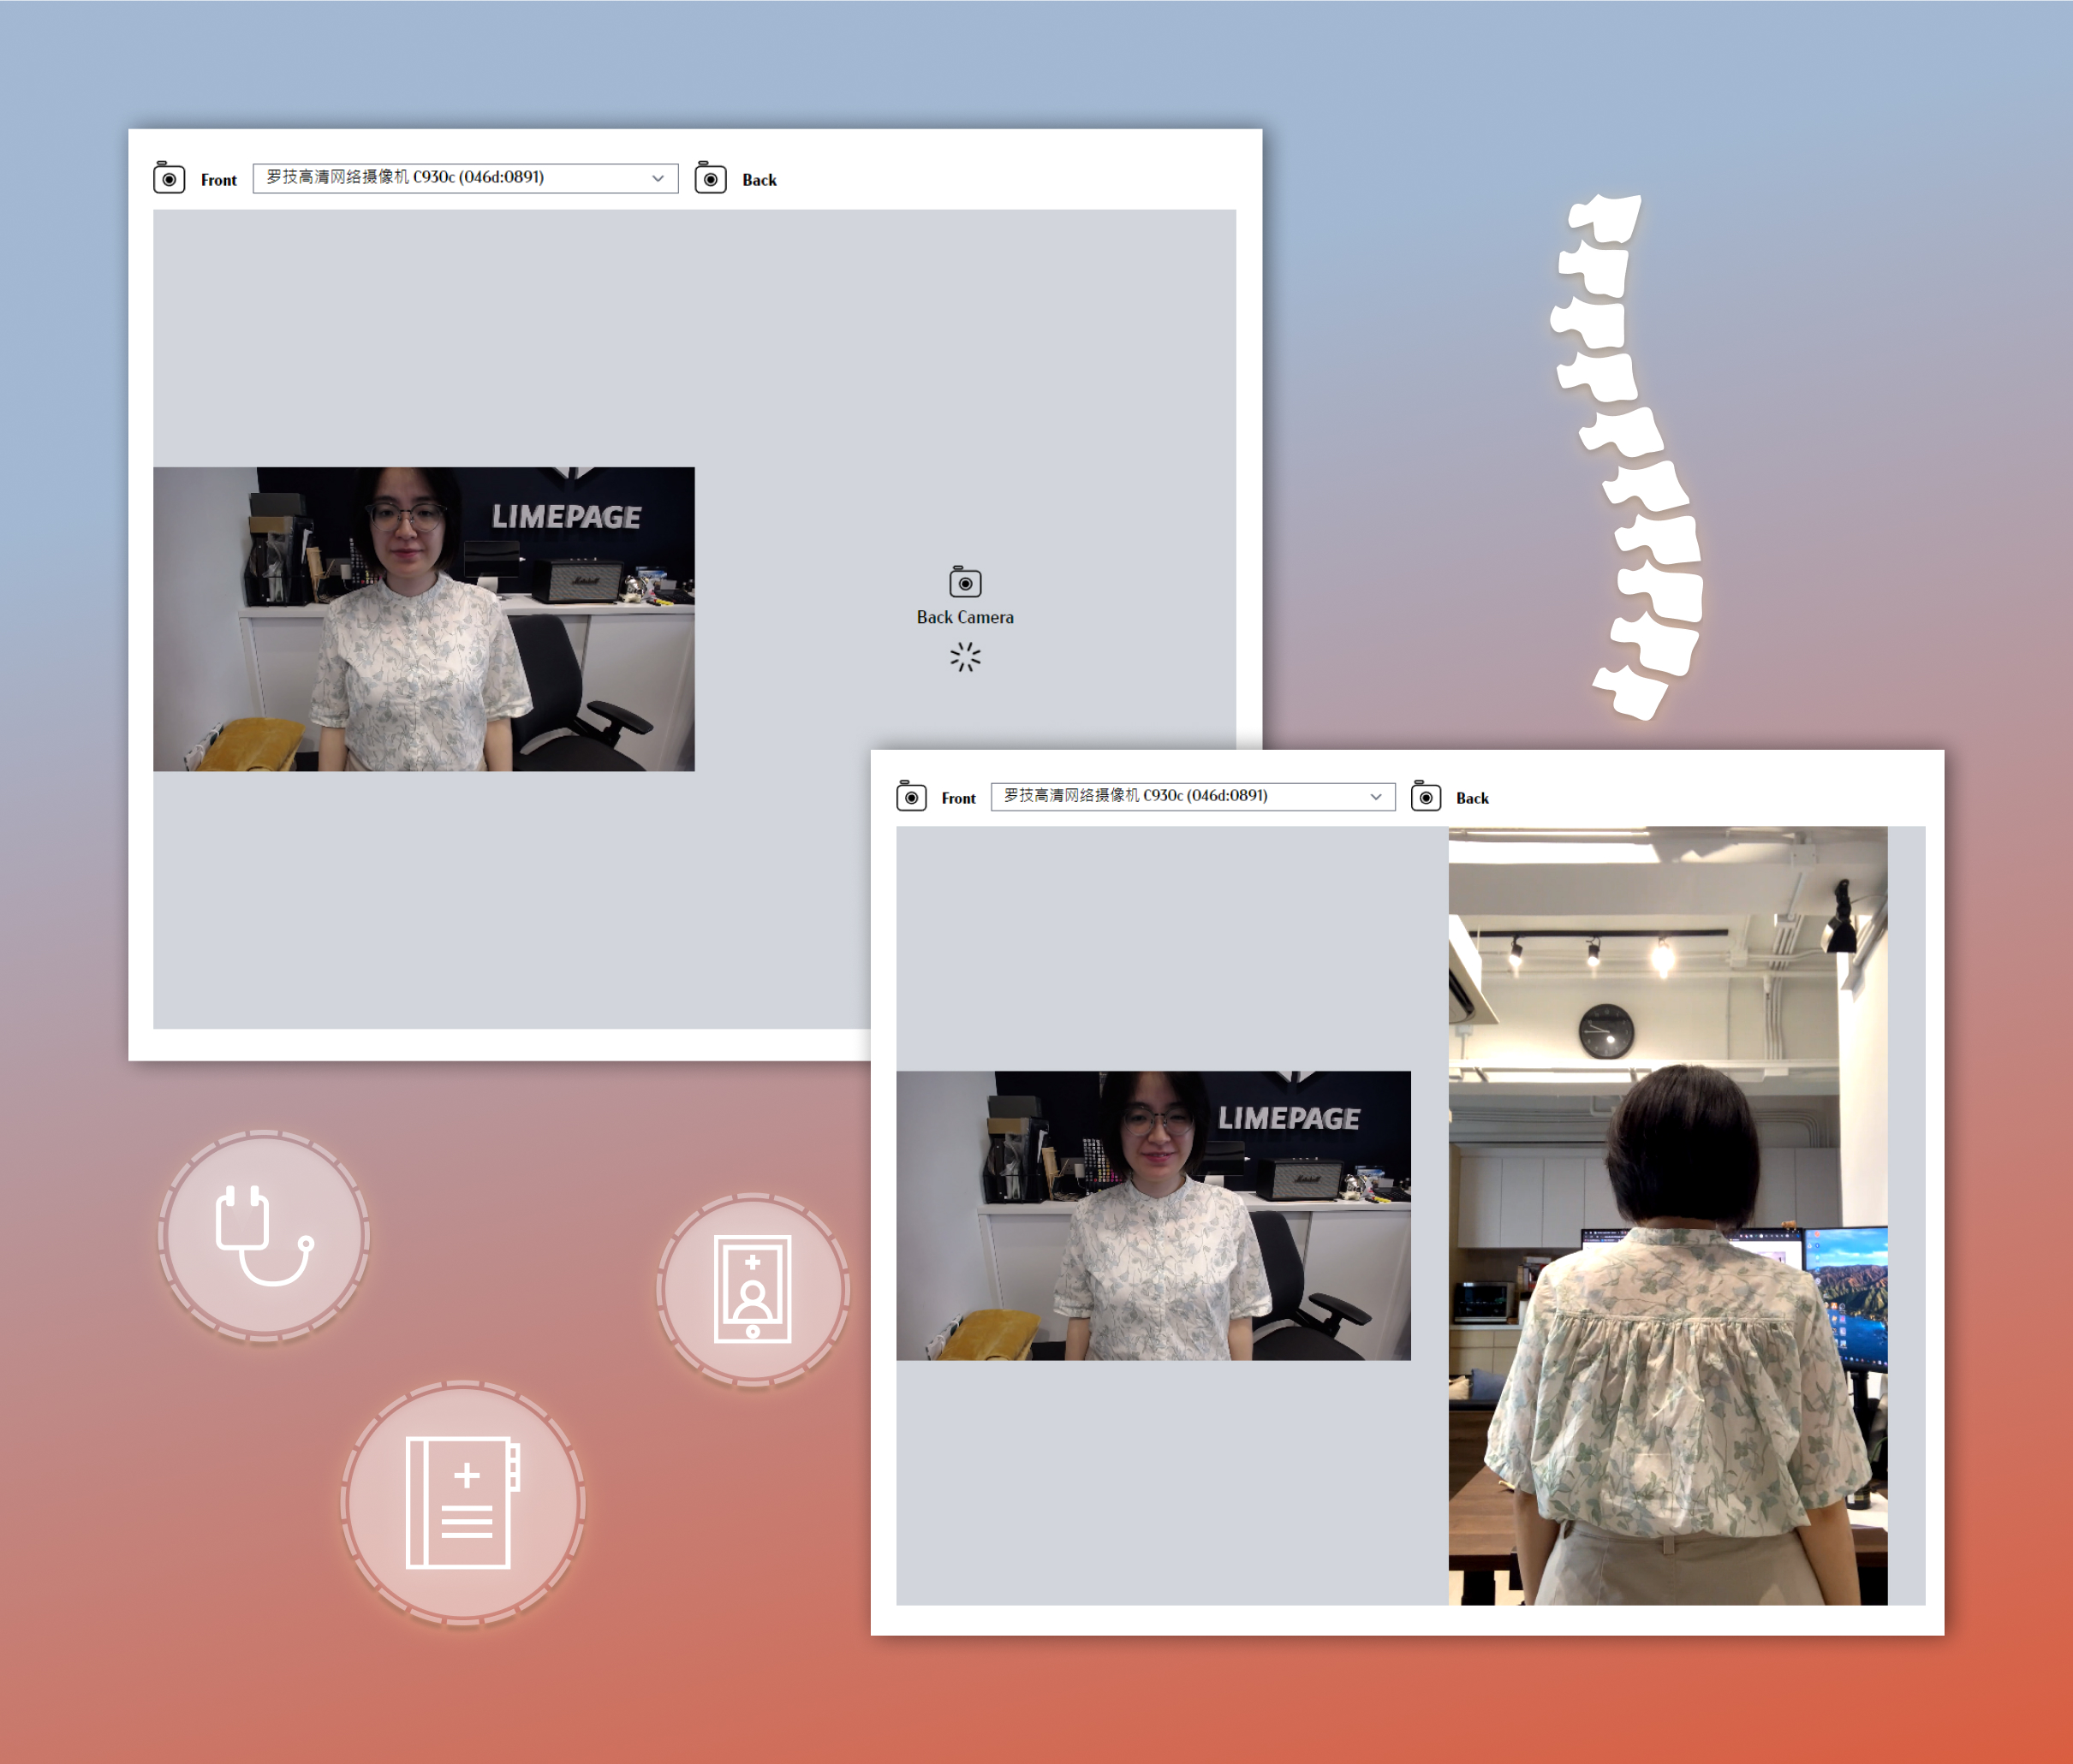Click the Front label in upper window
The width and height of the screenshot is (2073, 1764).
point(218,180)
